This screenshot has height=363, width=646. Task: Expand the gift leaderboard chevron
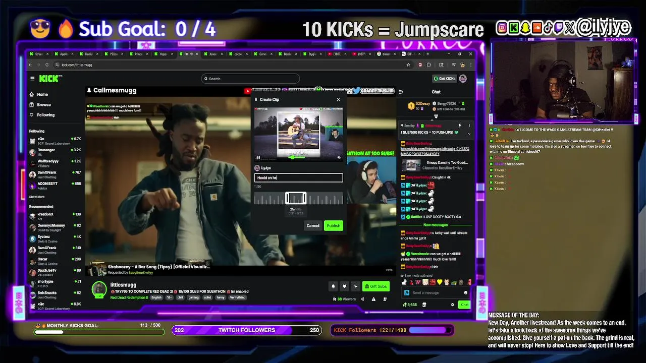(x=436, y=116)
